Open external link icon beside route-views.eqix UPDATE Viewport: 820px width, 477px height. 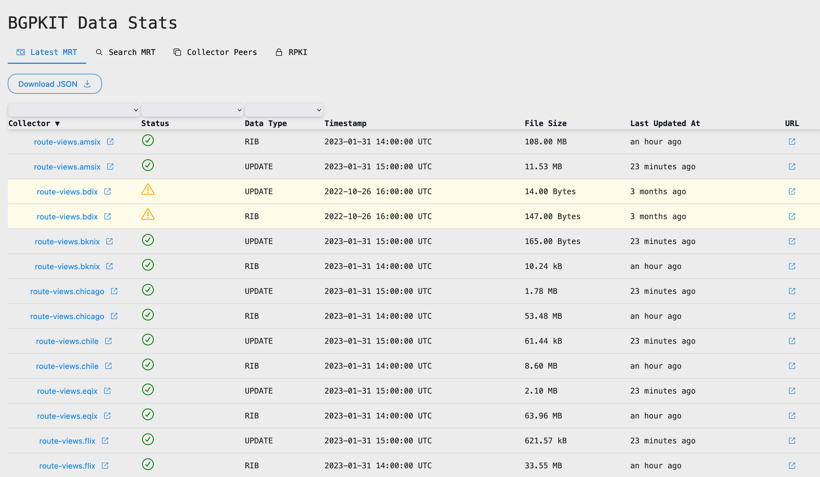point(107,391)
